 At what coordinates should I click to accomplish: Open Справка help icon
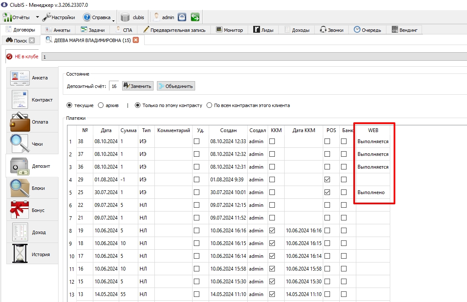(87, 17)
